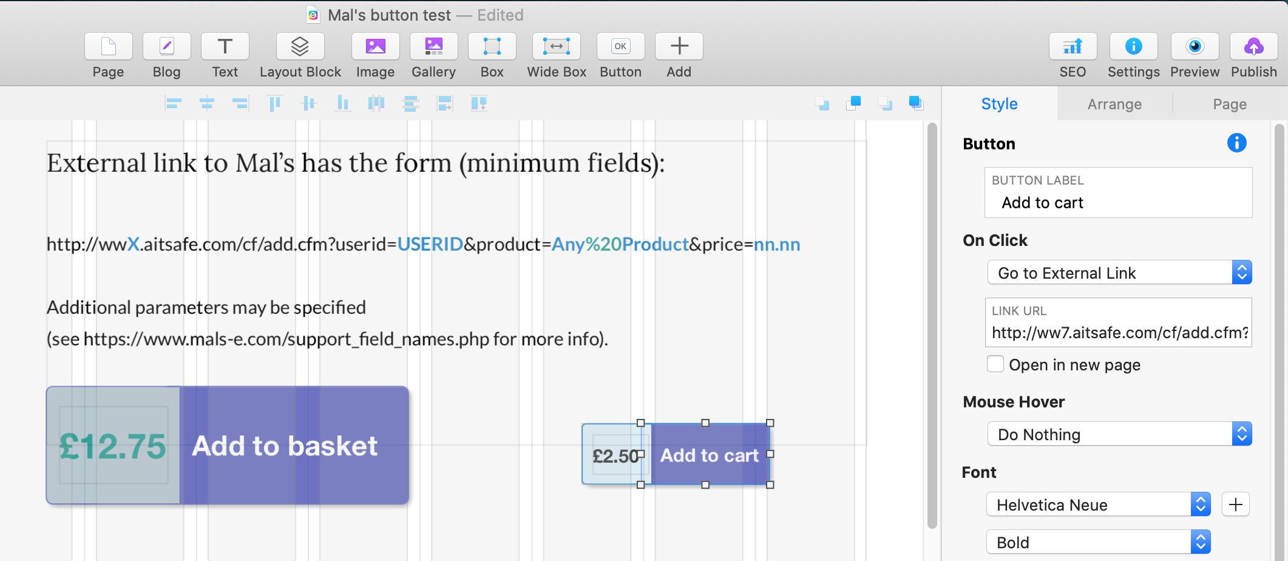Screen dimensions: 1288x561
Task: Enable Open in new page checkbox
Action: [995, 364]
